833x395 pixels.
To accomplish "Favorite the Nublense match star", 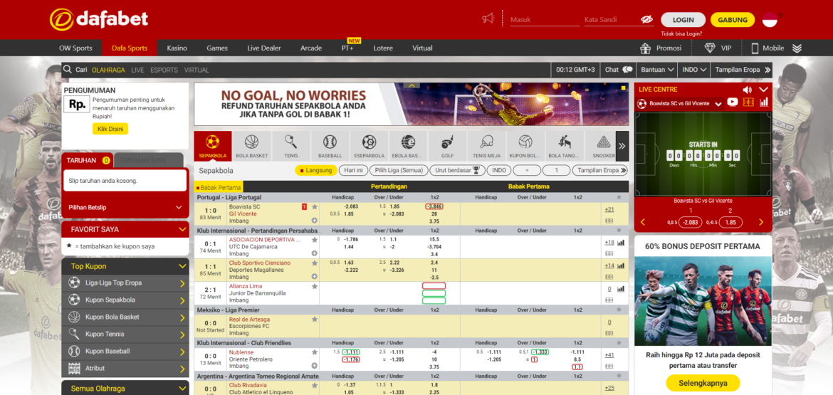I will tap(315, 352).
